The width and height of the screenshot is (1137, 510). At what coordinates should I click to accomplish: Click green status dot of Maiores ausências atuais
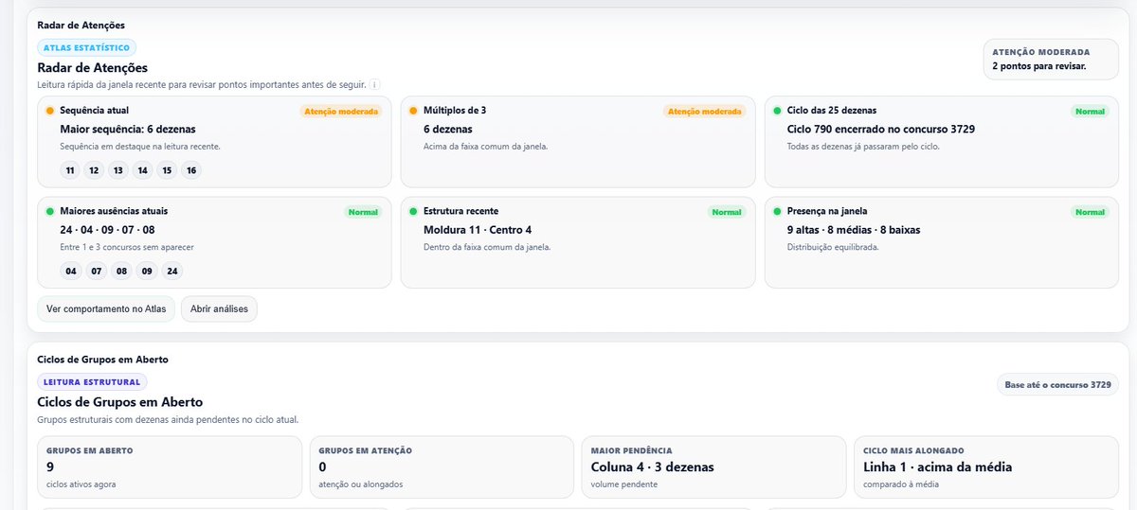coord(49,211)
